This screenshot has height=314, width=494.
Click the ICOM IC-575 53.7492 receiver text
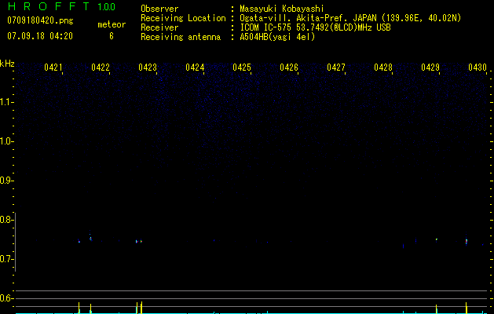[315, 27]
